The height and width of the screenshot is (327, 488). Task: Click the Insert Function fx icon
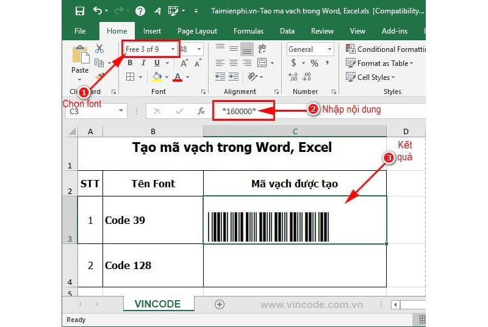point(201,111)
